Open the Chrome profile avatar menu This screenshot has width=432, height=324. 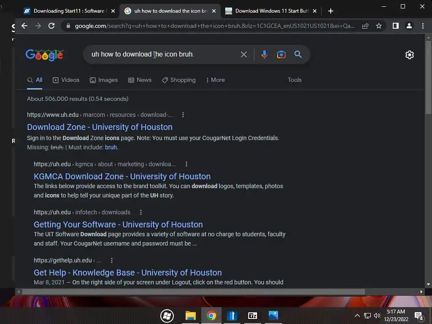pos(409,26)
